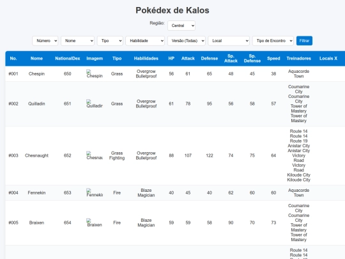Open the Versão (Todas) dropdown
Viewport: 345px width, 259px height.
pos(187,41)
